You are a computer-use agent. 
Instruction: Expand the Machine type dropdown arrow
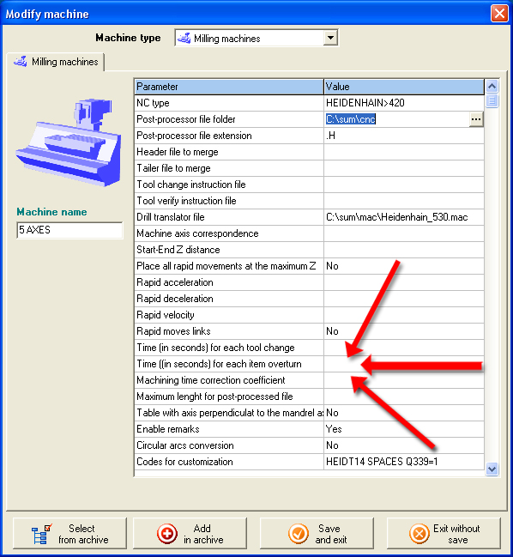[x=330, y=38]
